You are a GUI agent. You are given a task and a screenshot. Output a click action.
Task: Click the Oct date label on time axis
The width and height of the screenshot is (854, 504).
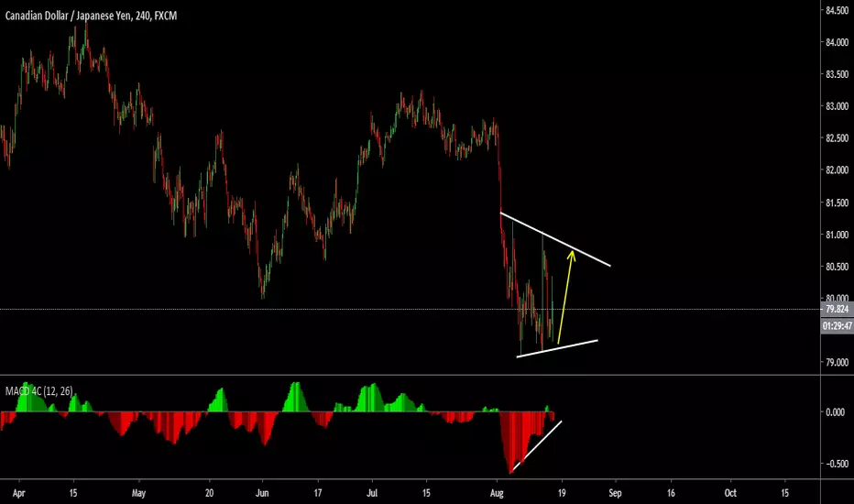(x=730, y=493)
